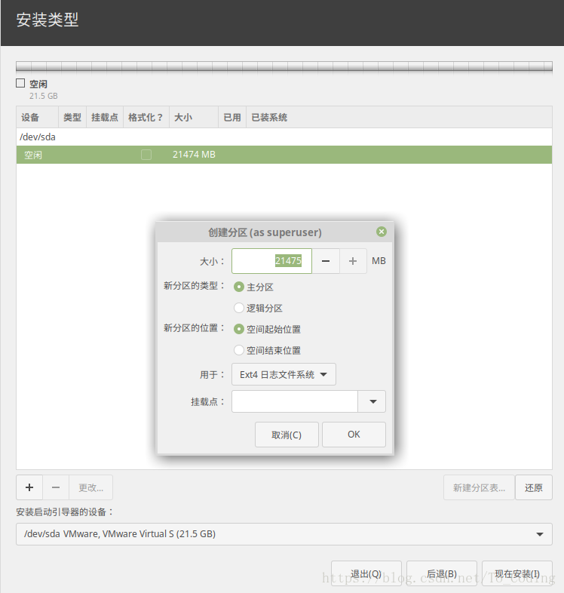Add new partition with plus icon

[x=29, y=487]
